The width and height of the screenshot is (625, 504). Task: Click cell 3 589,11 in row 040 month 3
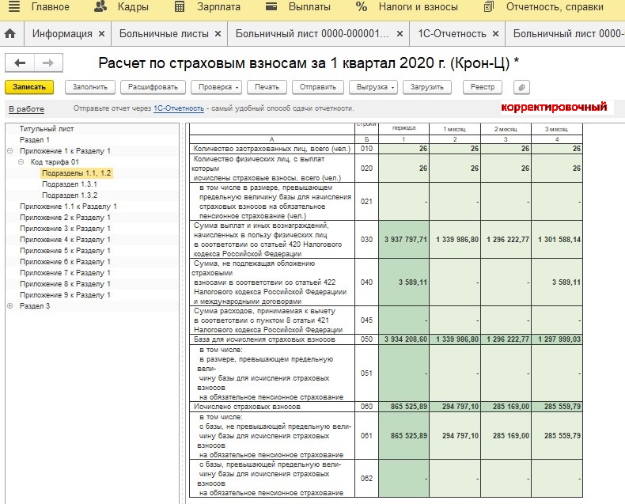pyautogui.click(x=557, y=282)
